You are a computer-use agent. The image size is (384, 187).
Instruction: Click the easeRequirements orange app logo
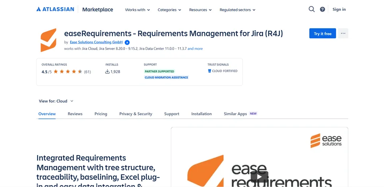coord(48,40)
